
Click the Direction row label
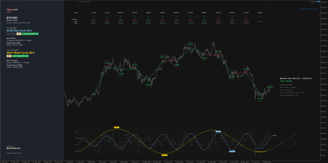point(74,19)
